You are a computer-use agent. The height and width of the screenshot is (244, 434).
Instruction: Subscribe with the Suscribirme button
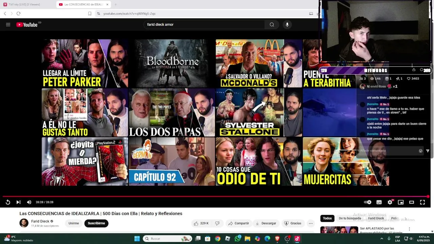pos(96,223)
